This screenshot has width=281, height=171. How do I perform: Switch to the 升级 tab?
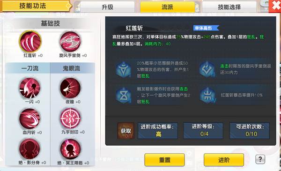(x=107, y=7)
